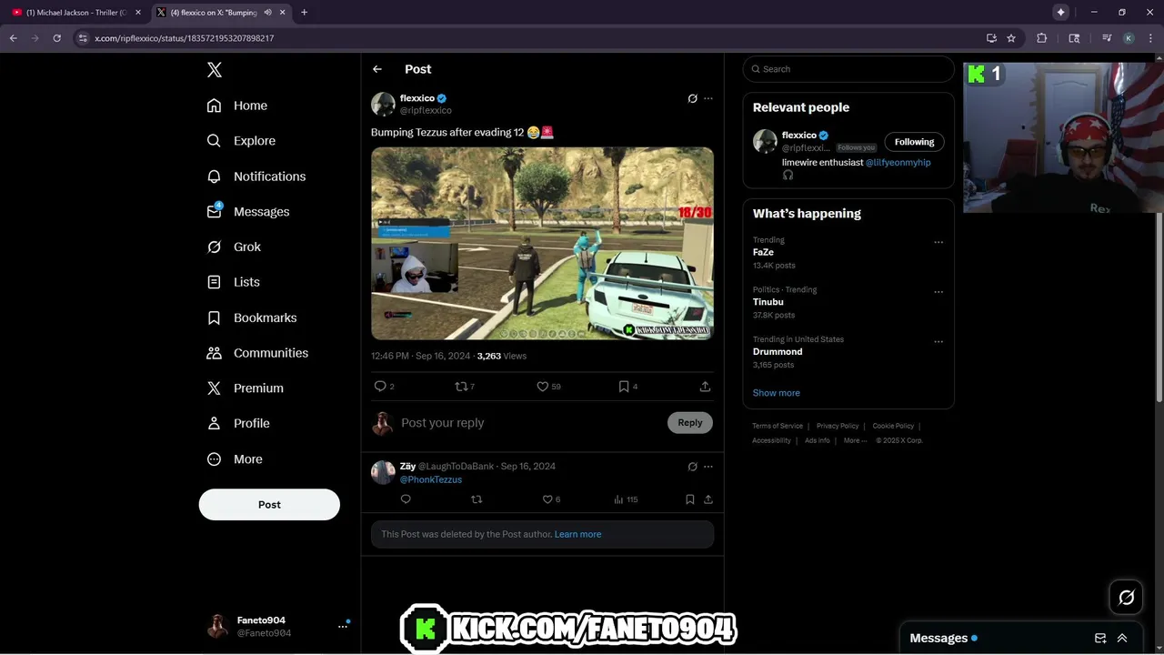This screenshot has height=655, width=1164.
Task: Open Messages in X sidebar
Action: (x=247, y=212)
